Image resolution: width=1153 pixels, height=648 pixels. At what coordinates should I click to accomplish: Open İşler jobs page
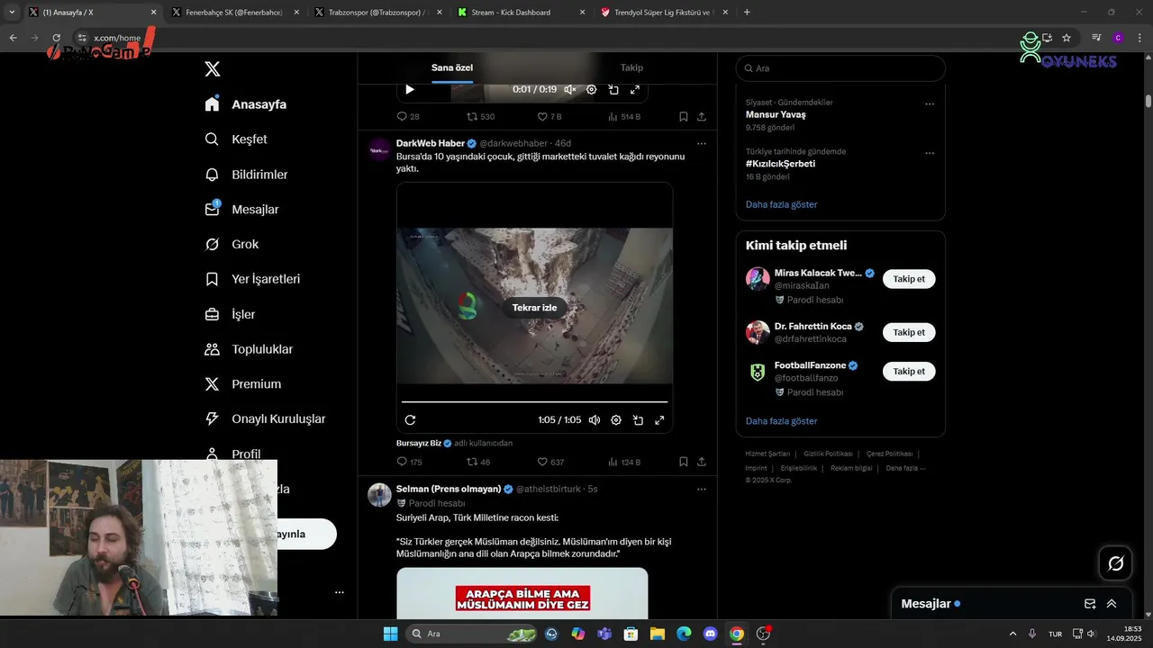click(x=230, y=315)
